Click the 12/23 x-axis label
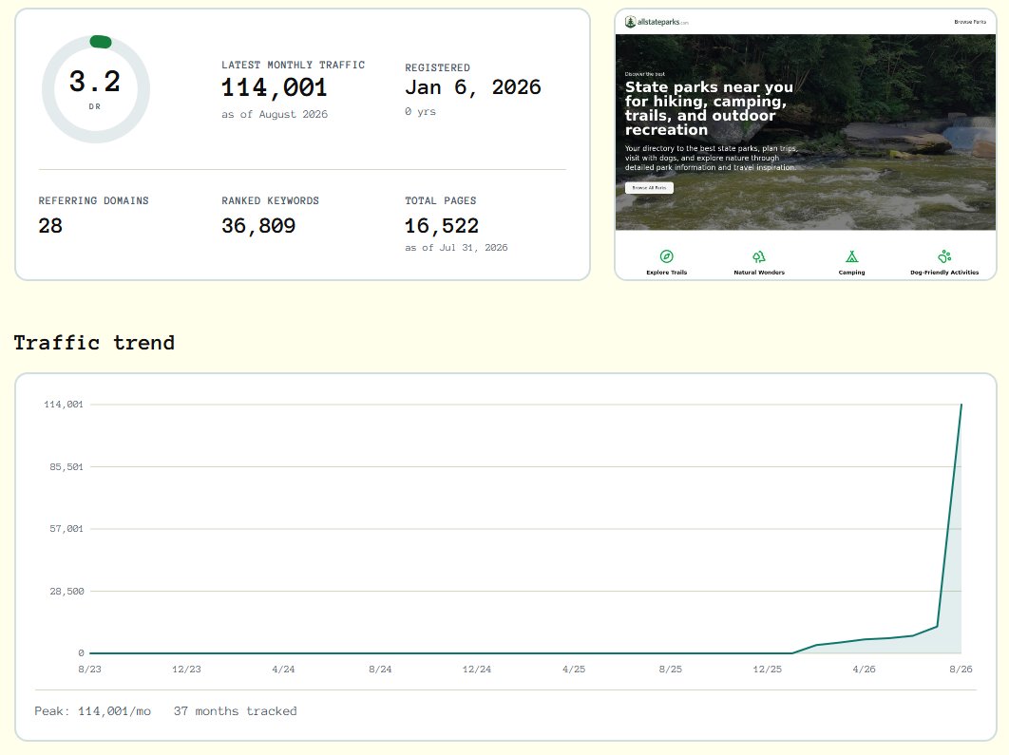The width and height of the screenshot is (1009, 755). [x=186, y=670]
